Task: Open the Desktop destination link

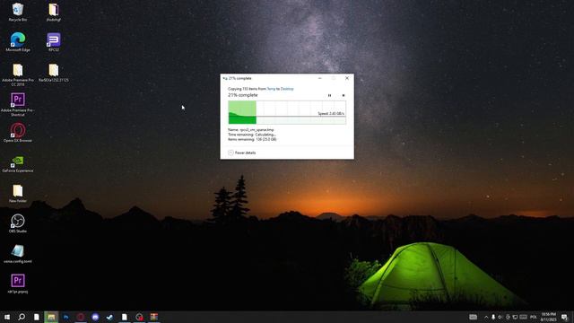Action: [x=287, y=89]
